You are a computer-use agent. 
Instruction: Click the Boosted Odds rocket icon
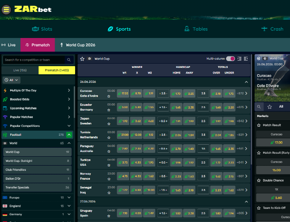(x=5, y=99)
